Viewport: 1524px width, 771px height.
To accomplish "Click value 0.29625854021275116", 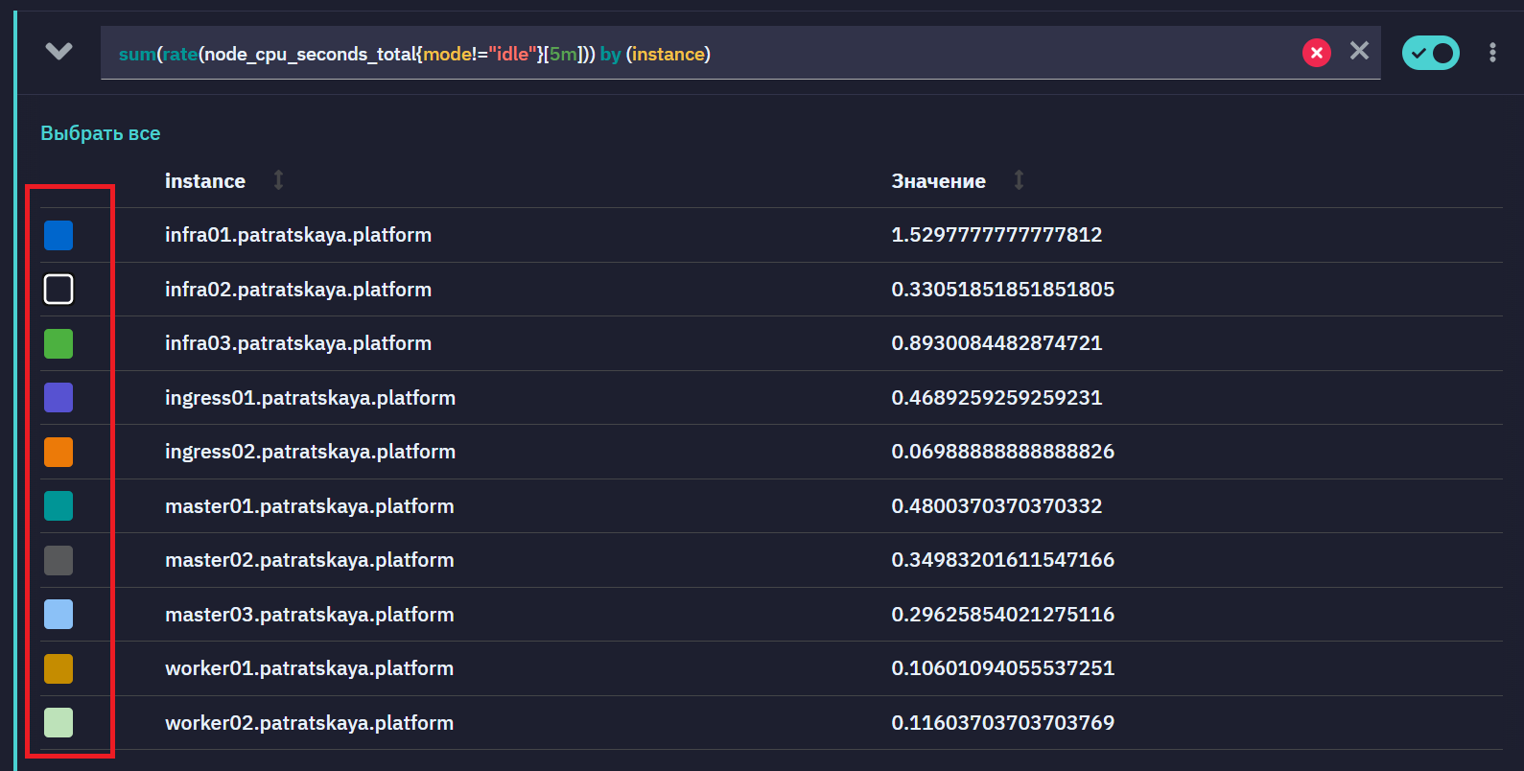I will point(1003,615).
